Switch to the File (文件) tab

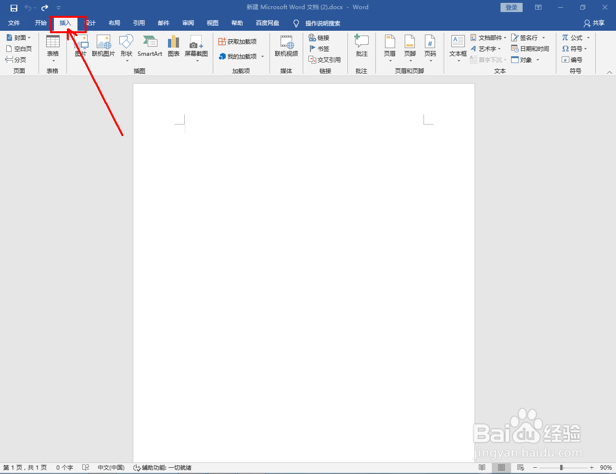click(x=14, y=23)
